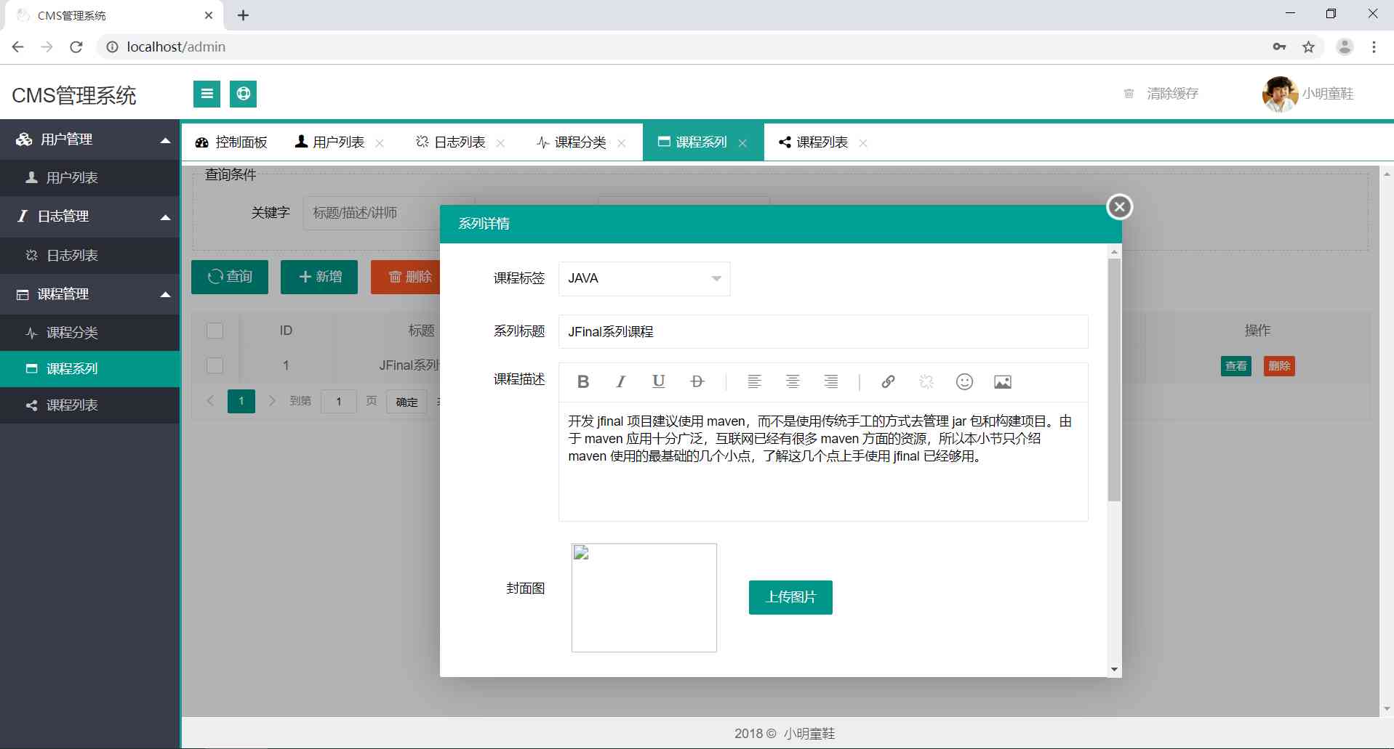Click the 上传图片 button
Screen dimensions: 1394x749
pyautogui.click(x=790, y=597)
